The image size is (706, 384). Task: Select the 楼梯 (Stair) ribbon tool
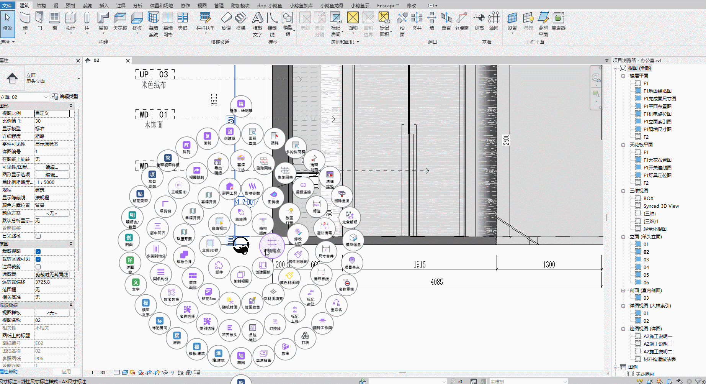pos(241,21)
